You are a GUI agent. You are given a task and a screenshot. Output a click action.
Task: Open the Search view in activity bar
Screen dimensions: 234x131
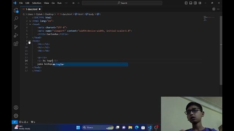point(16,19)
